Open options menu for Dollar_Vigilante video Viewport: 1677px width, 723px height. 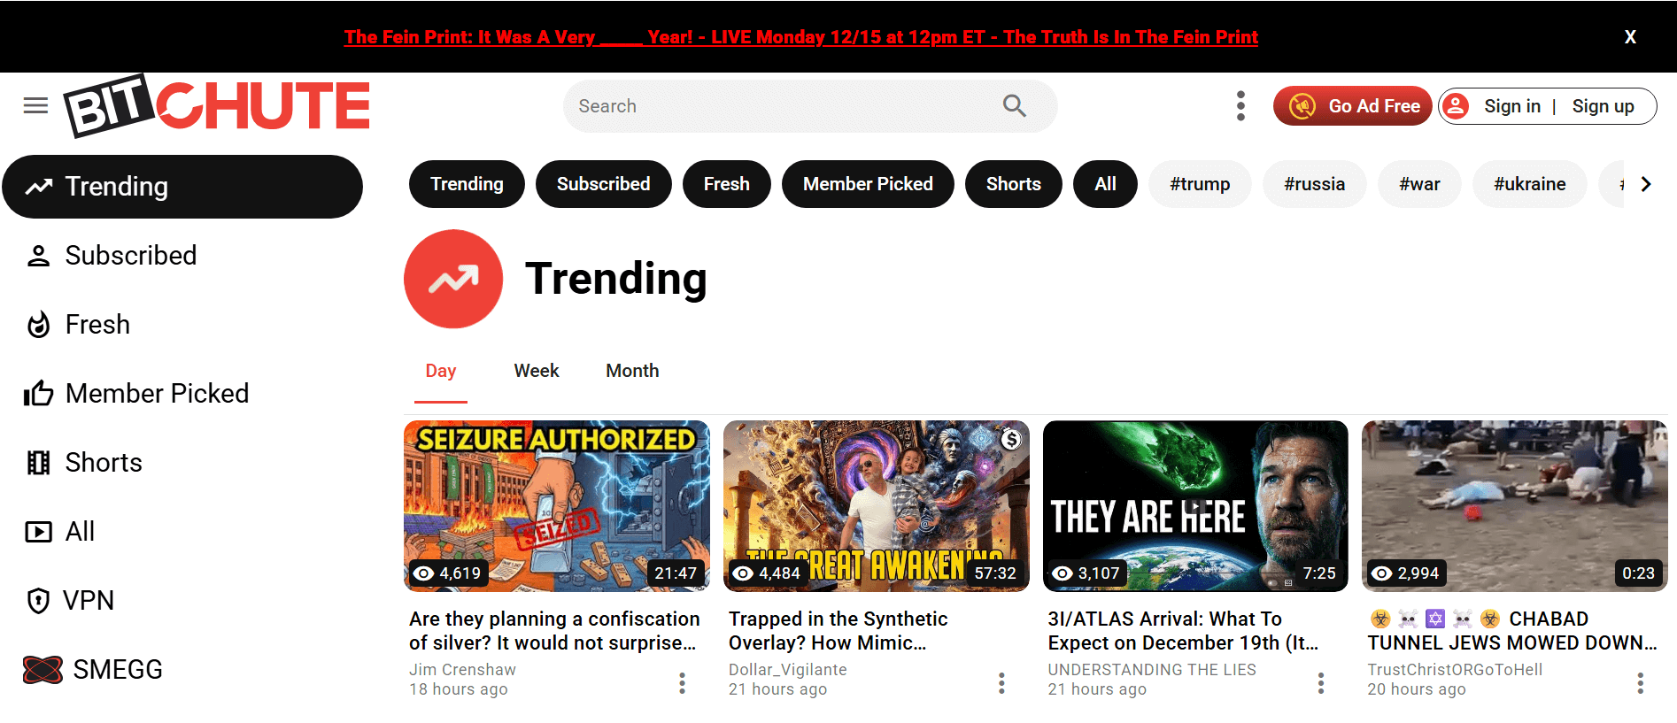pos(1001,683)
